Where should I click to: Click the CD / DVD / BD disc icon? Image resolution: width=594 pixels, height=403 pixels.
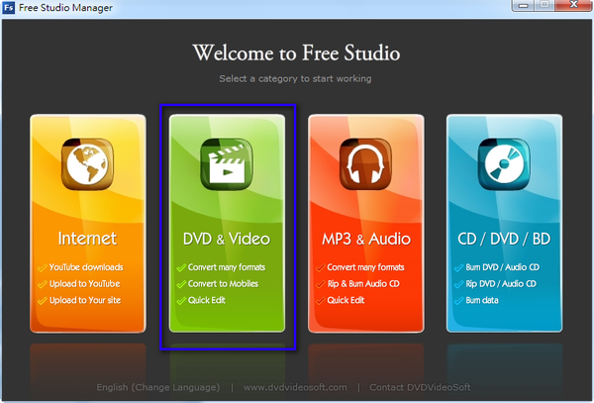(x=504, y=164)
